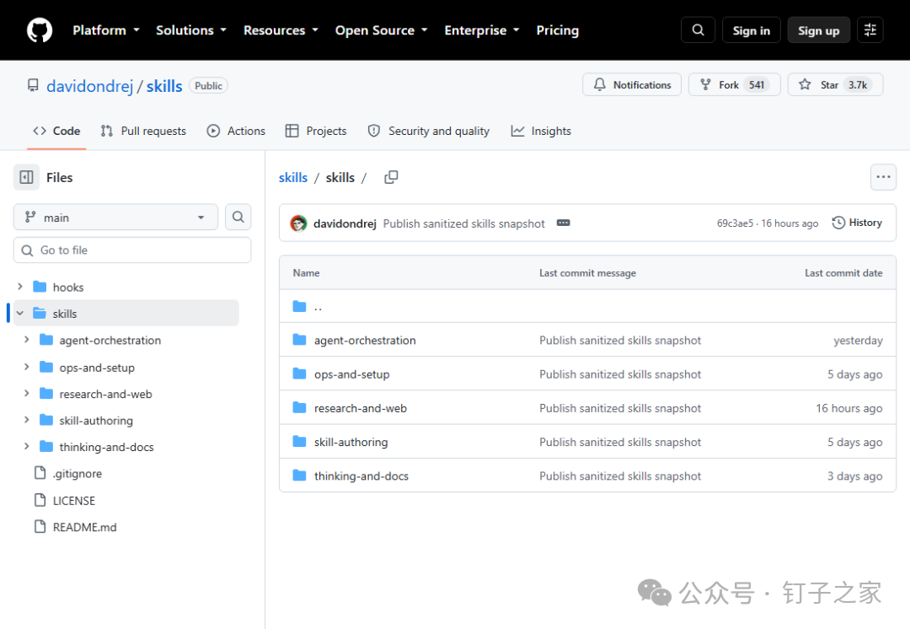The width and height of the screenshot is (910, 629).
Task: Click the hooks folder icon in tree
Action: [x=40, y=287]
